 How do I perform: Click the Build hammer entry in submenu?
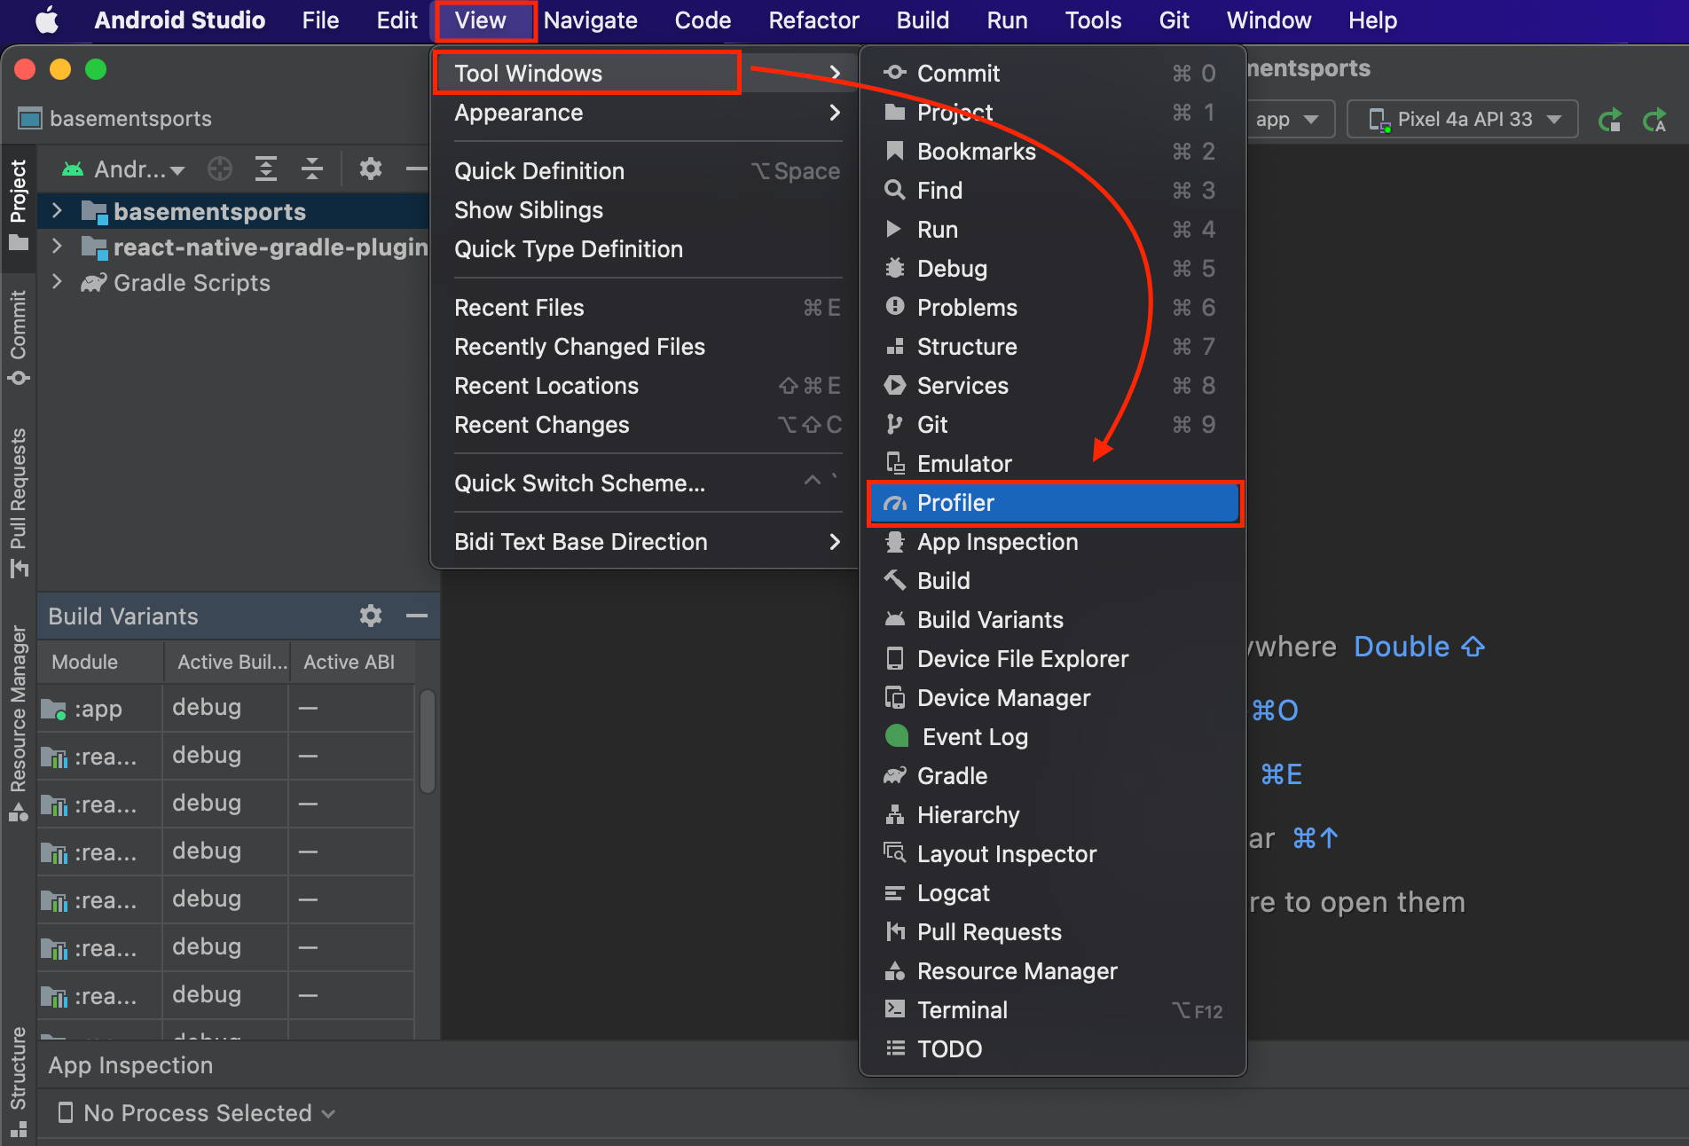1054,580
